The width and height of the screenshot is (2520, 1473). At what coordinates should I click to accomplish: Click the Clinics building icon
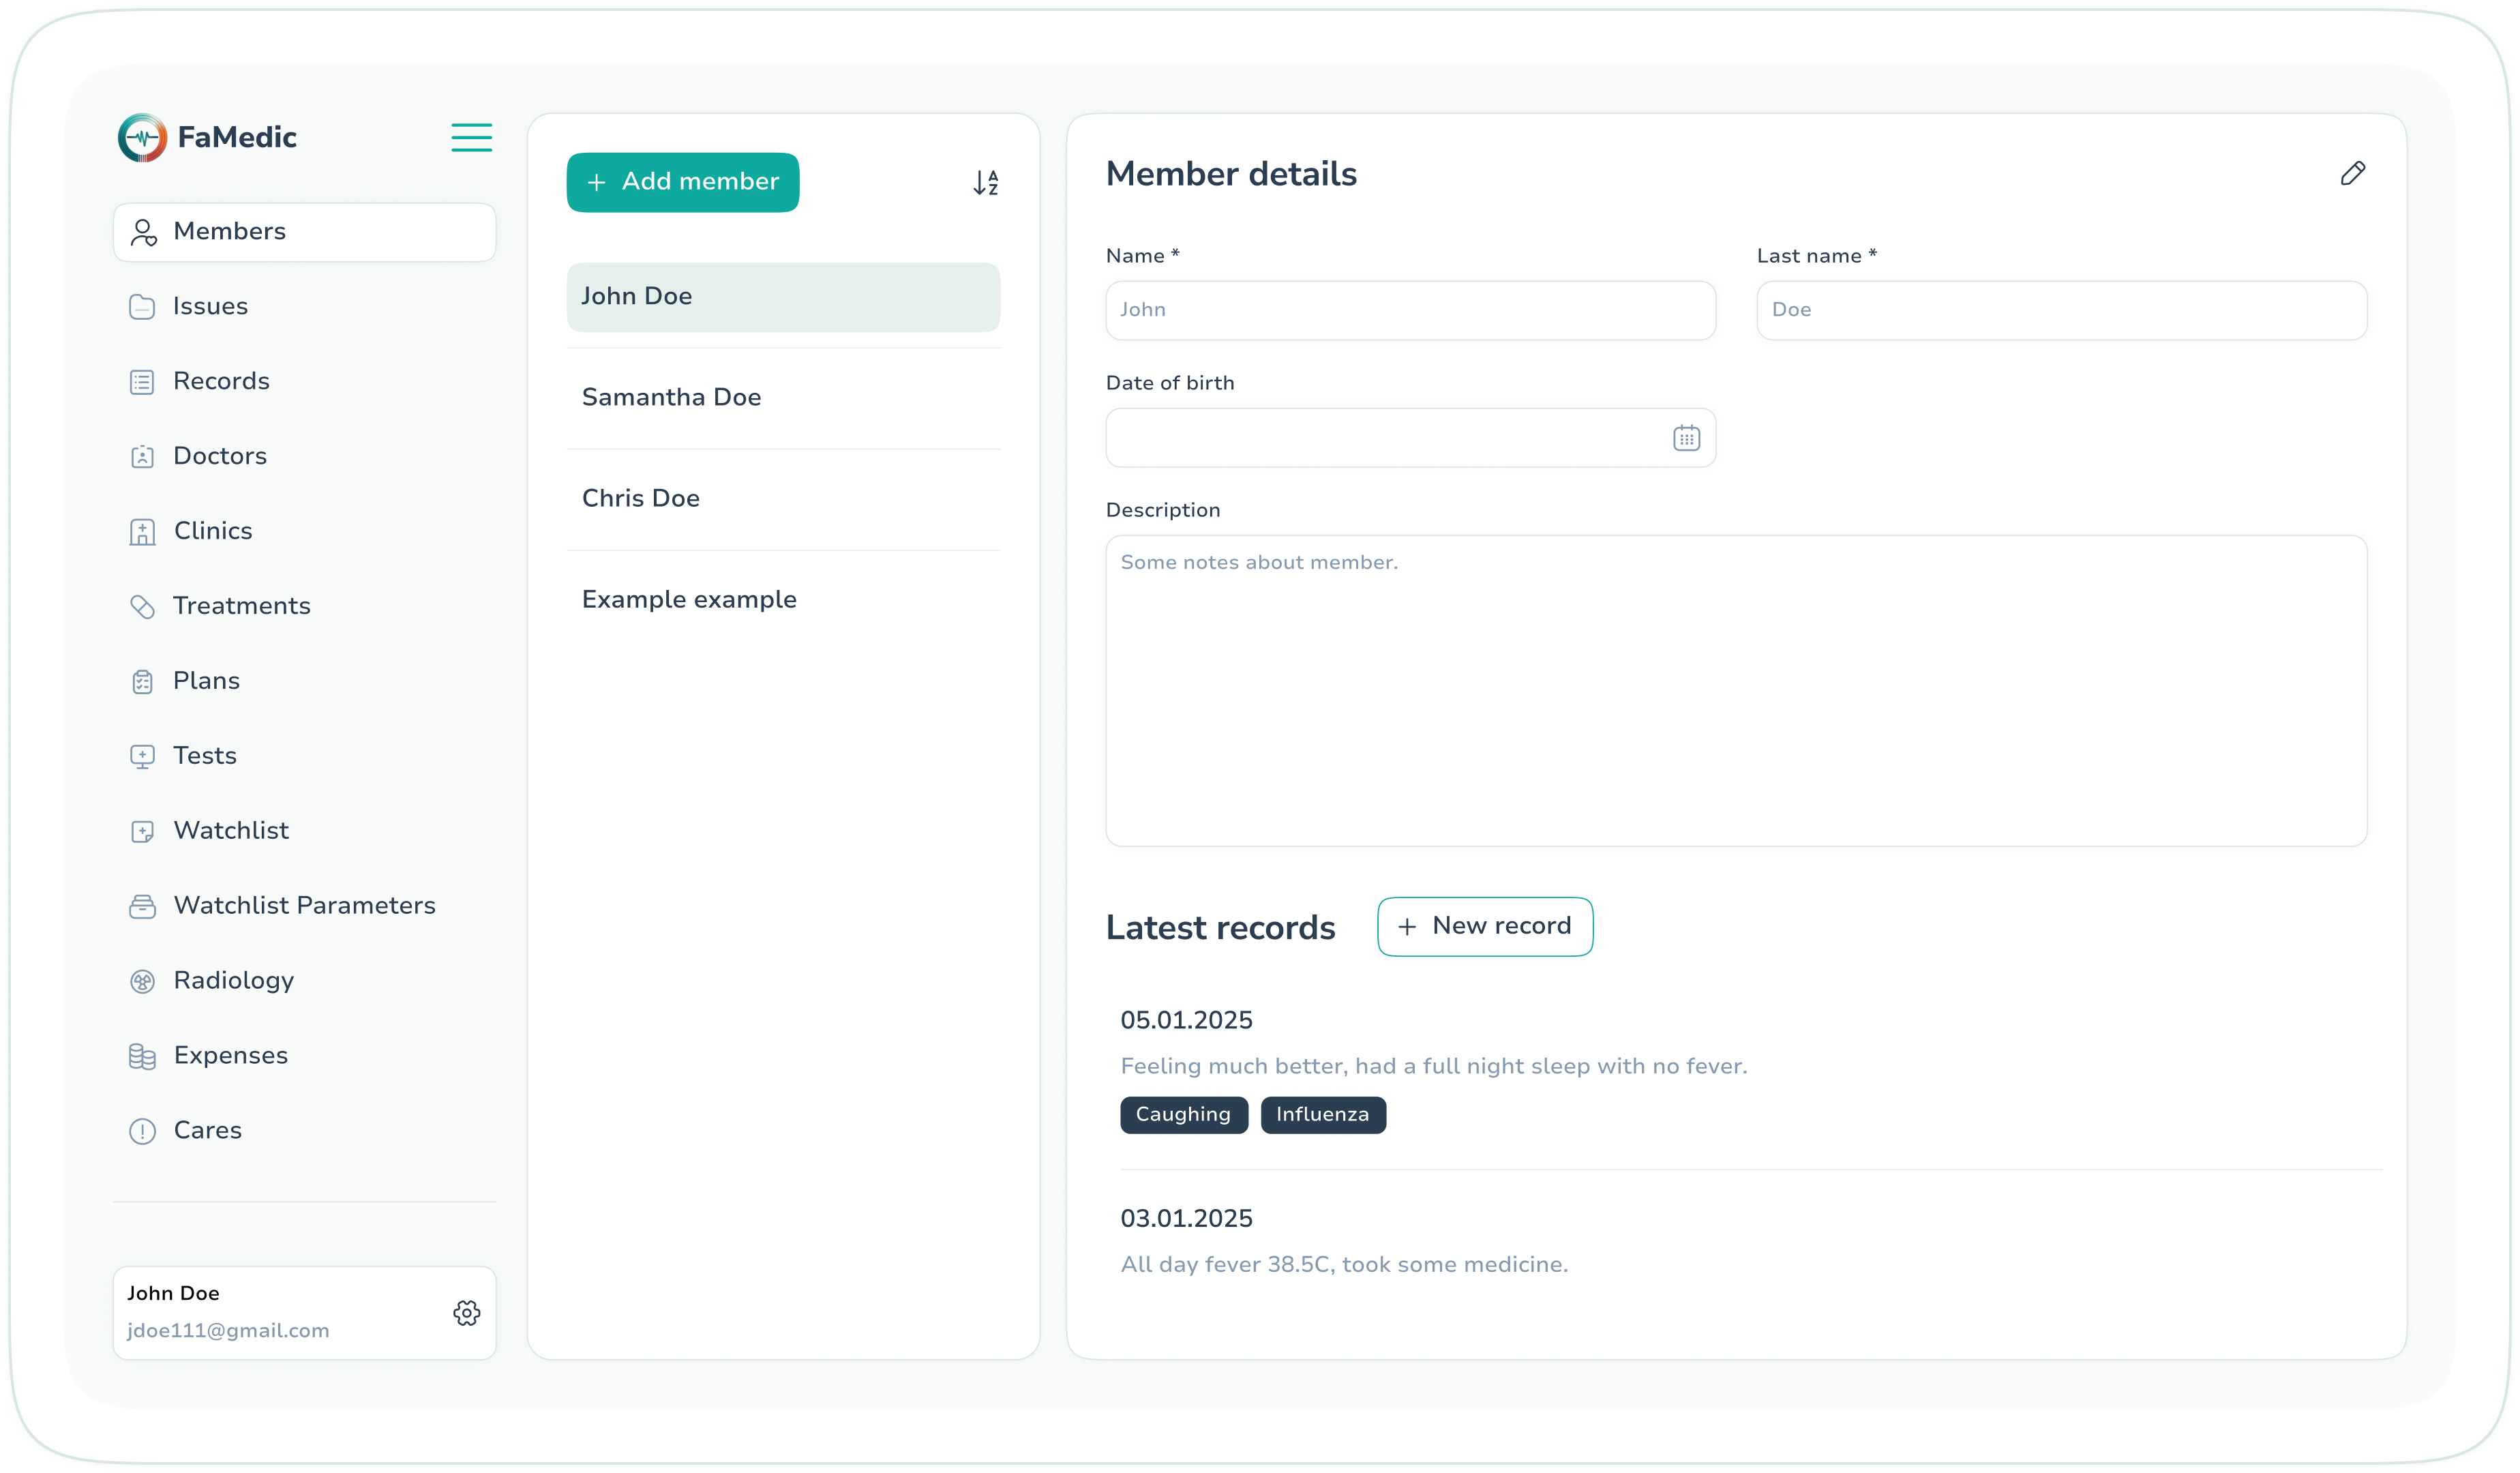[x=142, y=532]
